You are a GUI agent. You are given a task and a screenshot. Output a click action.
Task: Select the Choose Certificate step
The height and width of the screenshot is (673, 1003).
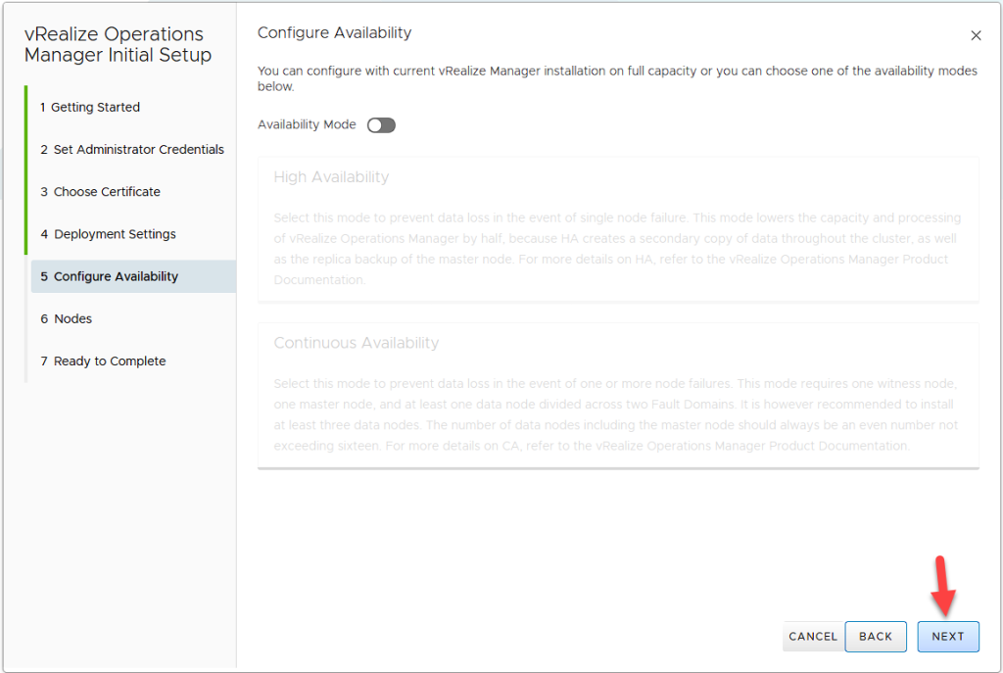(100, 191)
